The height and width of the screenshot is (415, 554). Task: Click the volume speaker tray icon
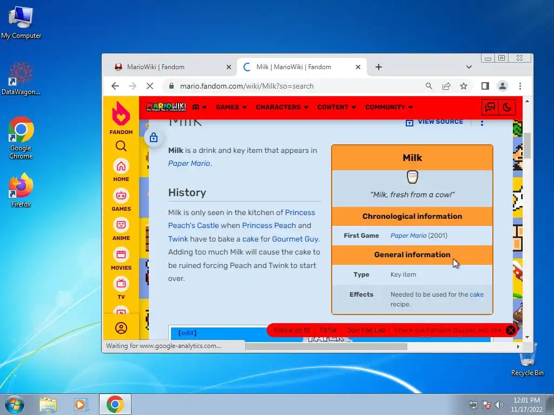pos(499,405)
